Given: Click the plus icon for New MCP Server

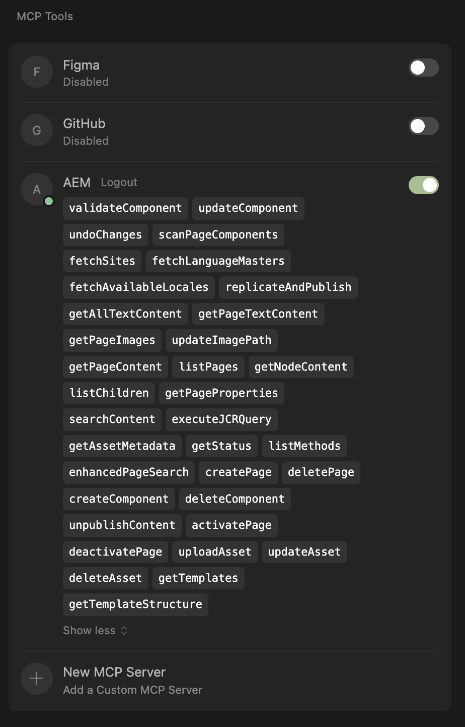Looking at the screenshot, I should pyautogui.click(x=37, y=679).
